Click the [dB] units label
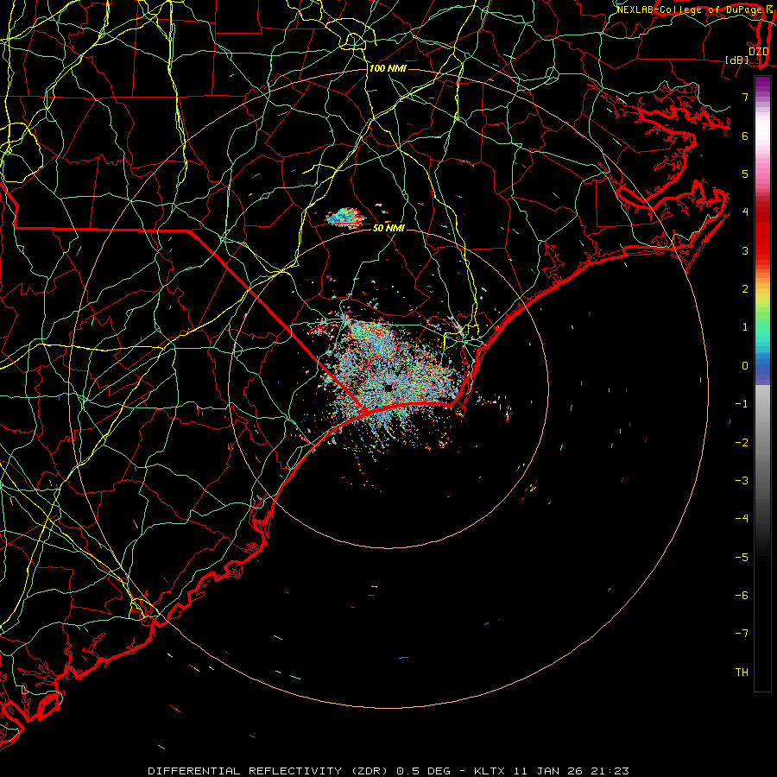777x777 pixels. click(736, 60)
